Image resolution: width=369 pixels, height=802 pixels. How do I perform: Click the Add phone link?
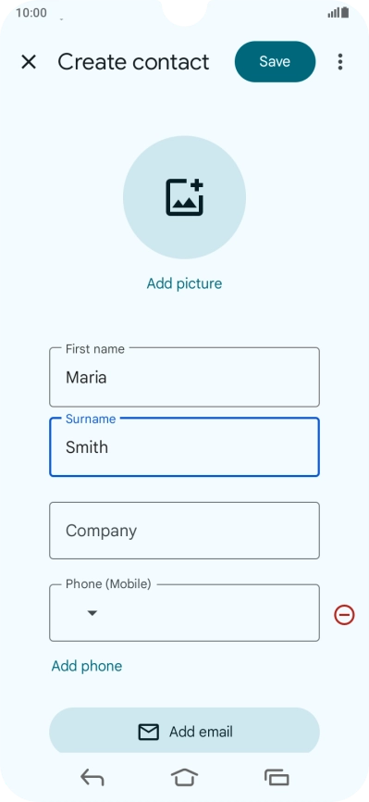tap(87, 666)
